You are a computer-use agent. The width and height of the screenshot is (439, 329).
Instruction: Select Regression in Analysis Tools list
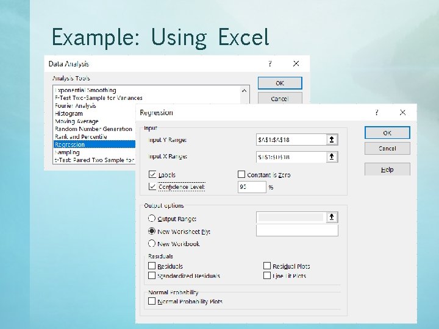point(95,144)
